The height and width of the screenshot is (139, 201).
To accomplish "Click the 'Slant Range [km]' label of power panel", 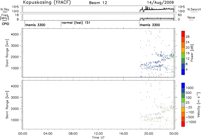I will [7, 53].
